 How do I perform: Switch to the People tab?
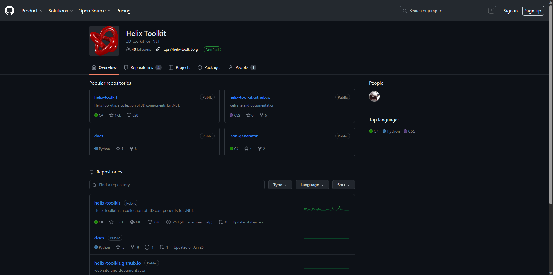pos(242,67)
